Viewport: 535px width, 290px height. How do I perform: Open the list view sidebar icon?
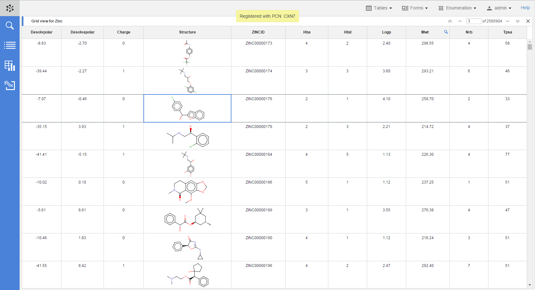click(10, 45)
